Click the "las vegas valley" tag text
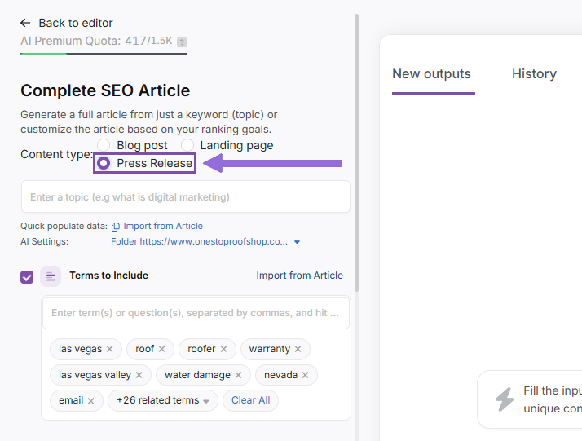The image size is (582, 441). [95, 375]
